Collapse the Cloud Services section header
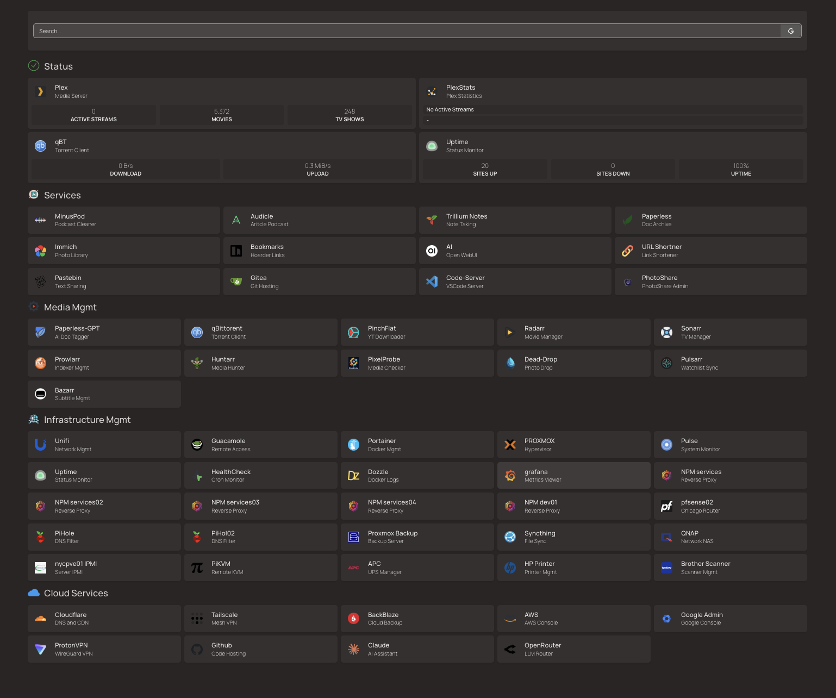Image resolution: width=836 pixels, height=698 pixels. pos(76,593)
